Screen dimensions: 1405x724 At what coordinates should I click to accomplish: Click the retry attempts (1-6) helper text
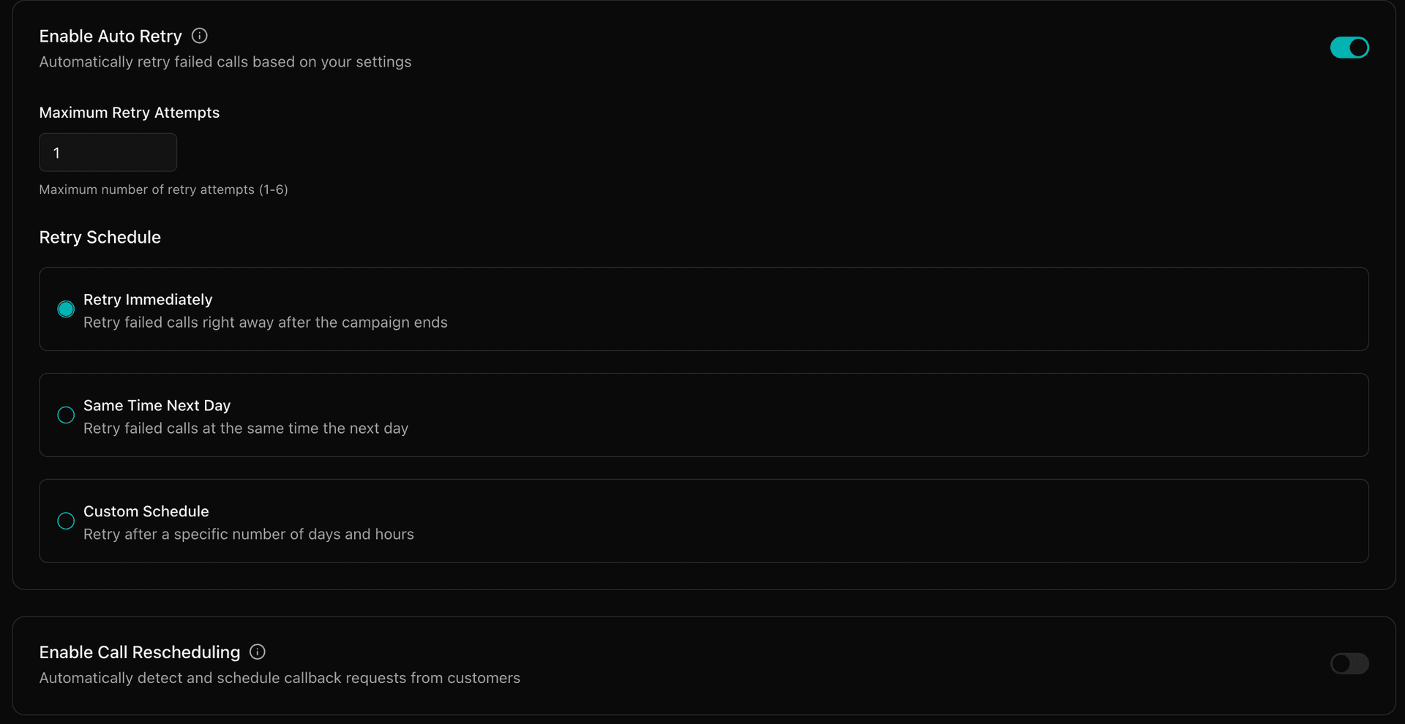coord(163,190)
